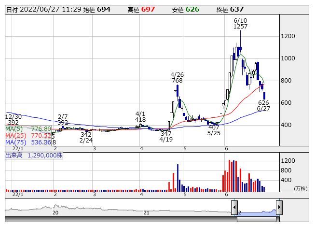Click the right range slider handle

tap(279, 206)
